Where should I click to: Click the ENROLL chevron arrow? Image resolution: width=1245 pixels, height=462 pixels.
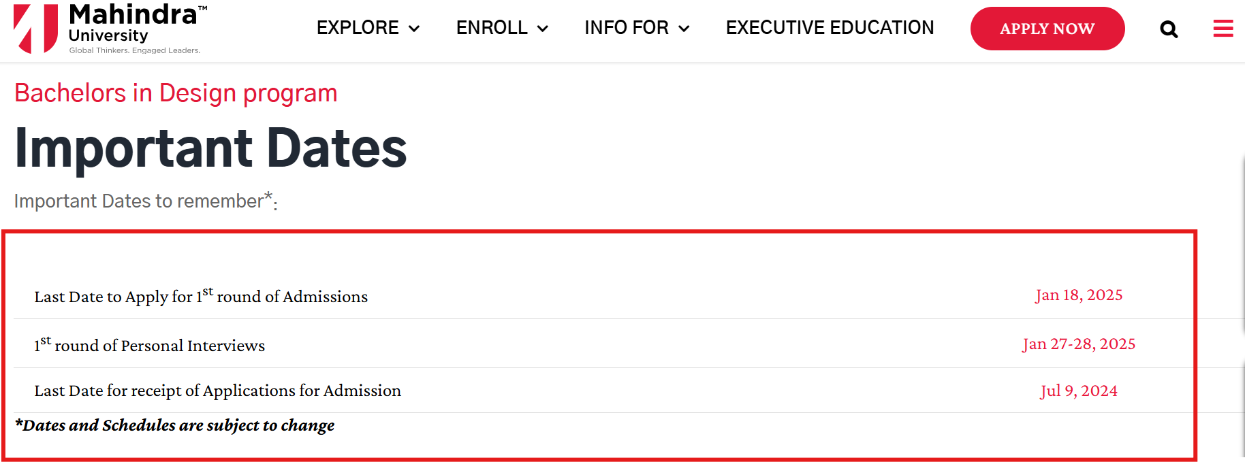tap(543, 29)
